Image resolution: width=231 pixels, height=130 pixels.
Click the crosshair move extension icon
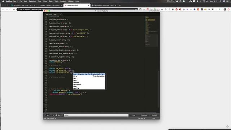[166, 9]
